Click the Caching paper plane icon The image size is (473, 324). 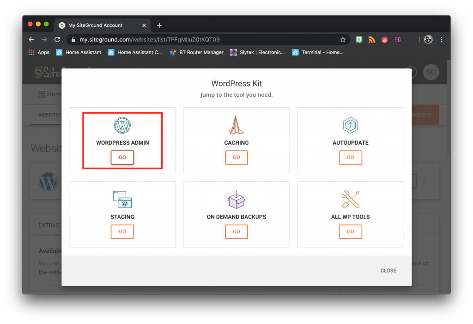pos(236,125)
